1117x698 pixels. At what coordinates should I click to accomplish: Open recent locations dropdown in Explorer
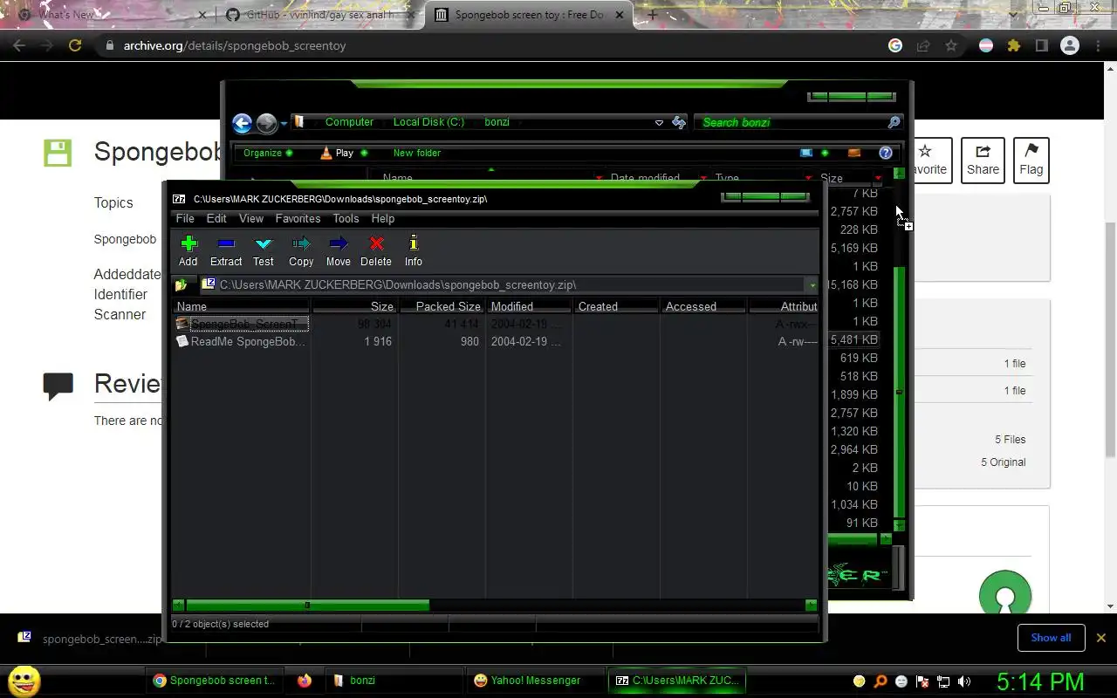coord(284,124)
